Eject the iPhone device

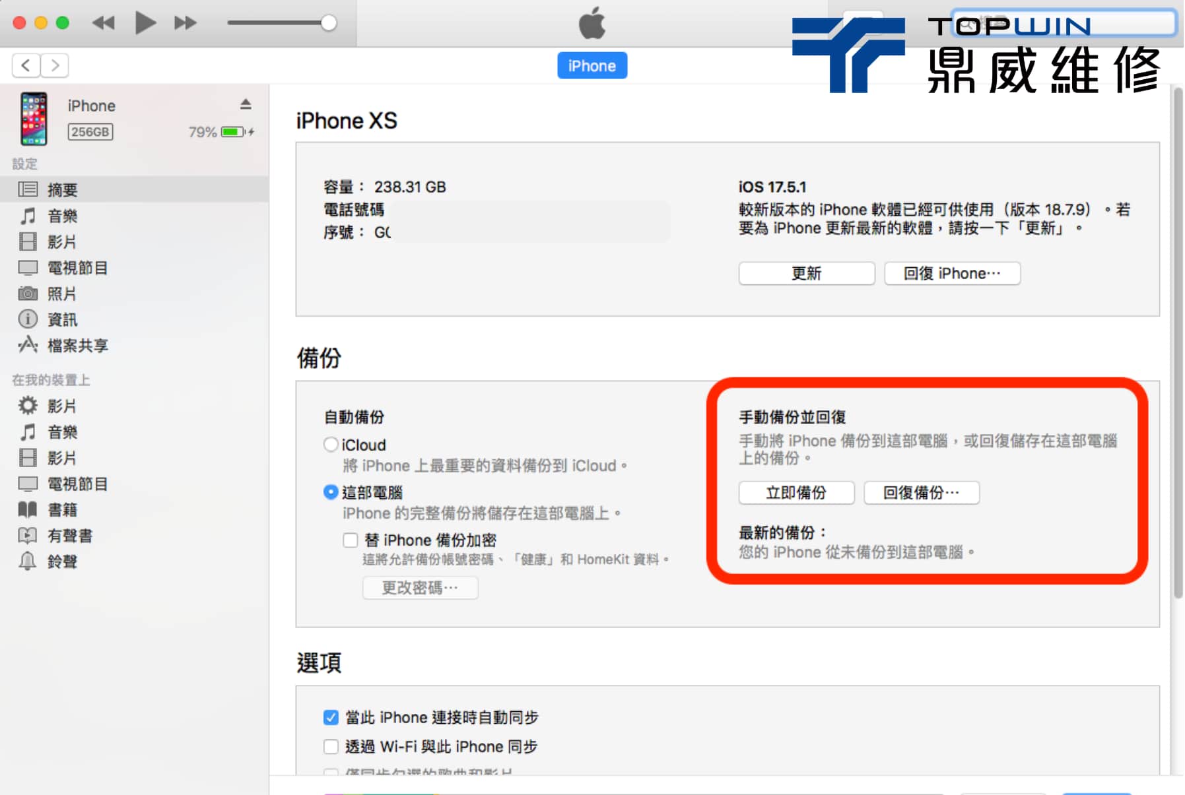click(x=246, y=104)
